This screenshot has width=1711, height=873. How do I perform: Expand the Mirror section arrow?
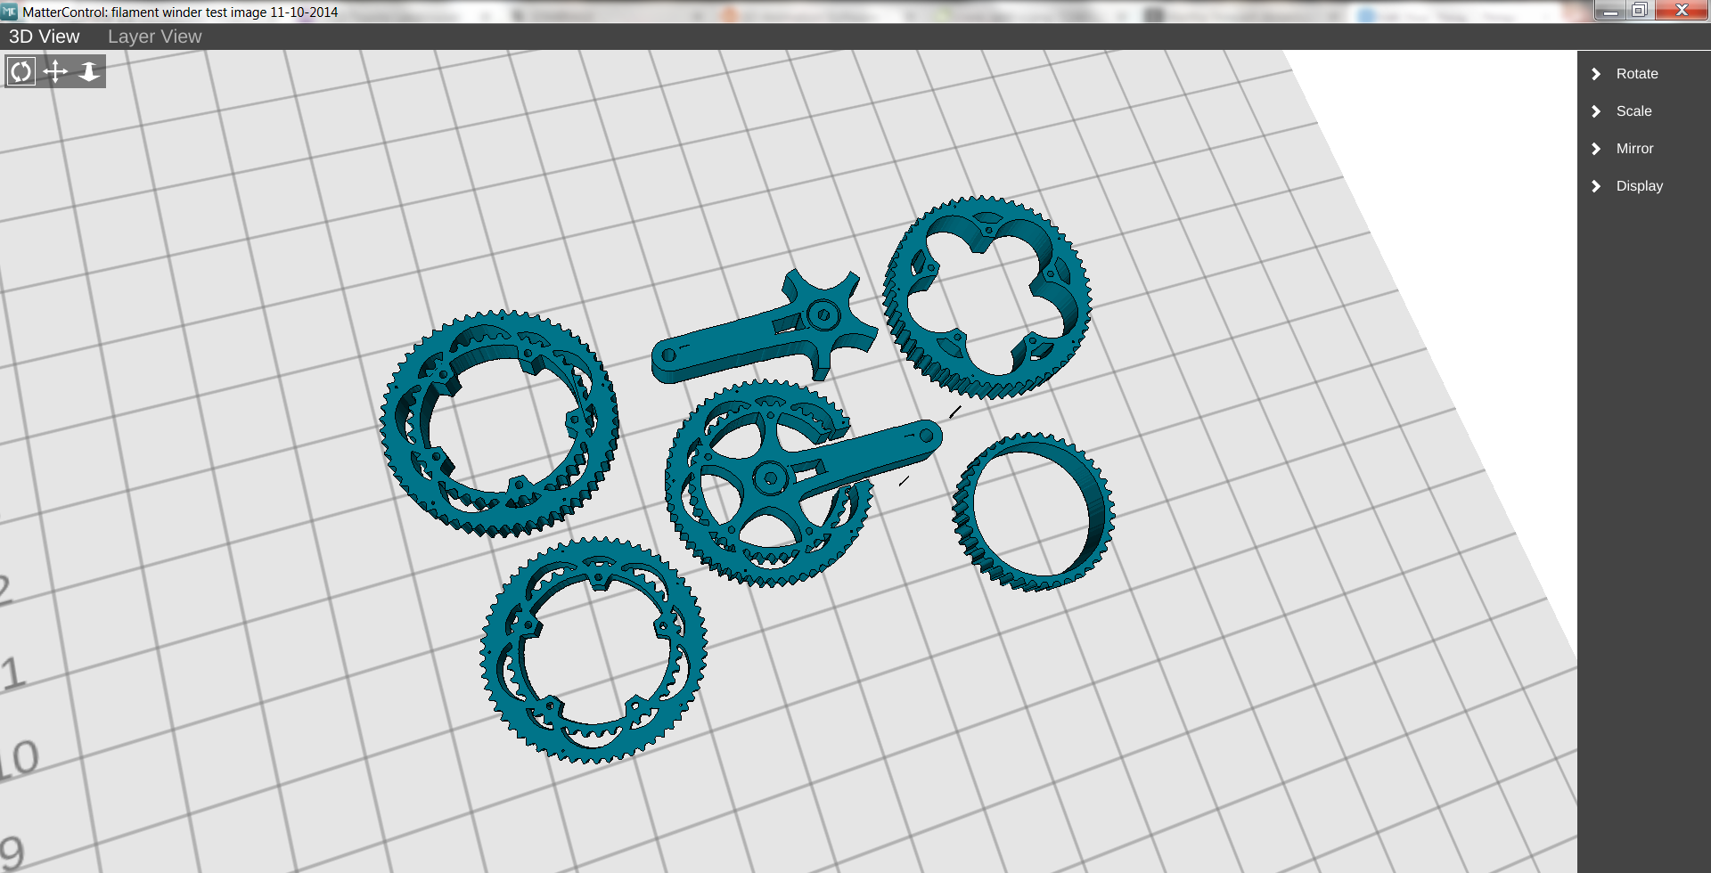(x=1596, y=149)
